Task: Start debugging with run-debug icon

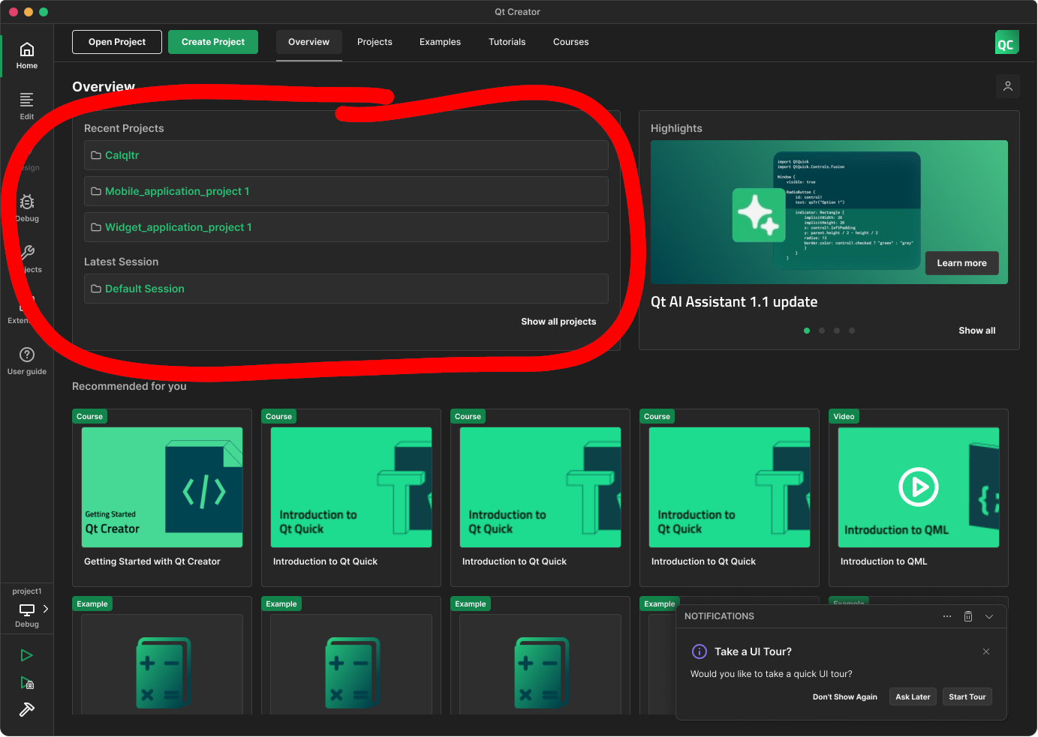Action: point(27,682)
